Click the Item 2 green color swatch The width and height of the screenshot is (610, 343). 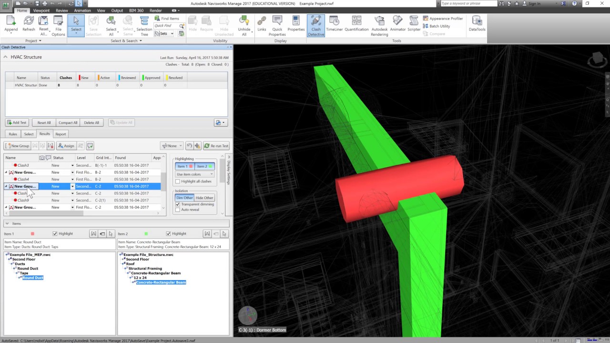point(146,234)
